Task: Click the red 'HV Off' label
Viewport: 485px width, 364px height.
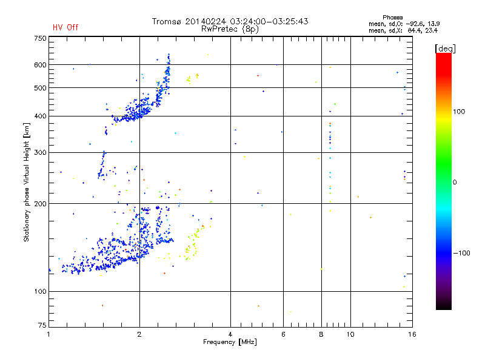Action: click(x=65, y=27)
